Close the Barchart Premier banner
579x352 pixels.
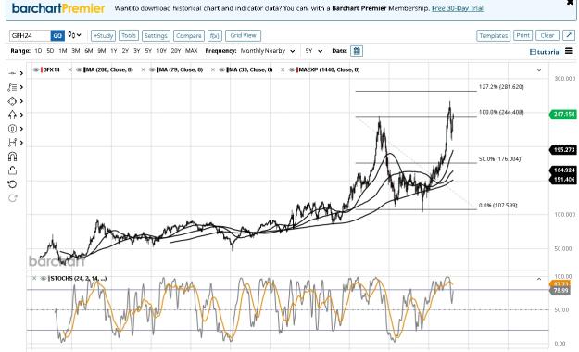(570, 3)
